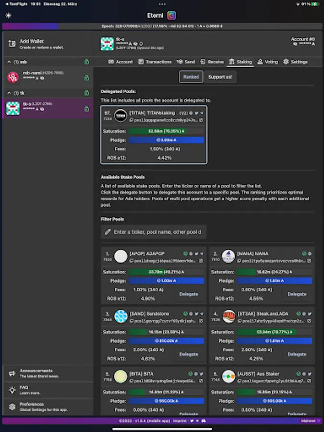Delegate to Sandstone pool
This screenshot has height=432, width=324.
point(189,354)
